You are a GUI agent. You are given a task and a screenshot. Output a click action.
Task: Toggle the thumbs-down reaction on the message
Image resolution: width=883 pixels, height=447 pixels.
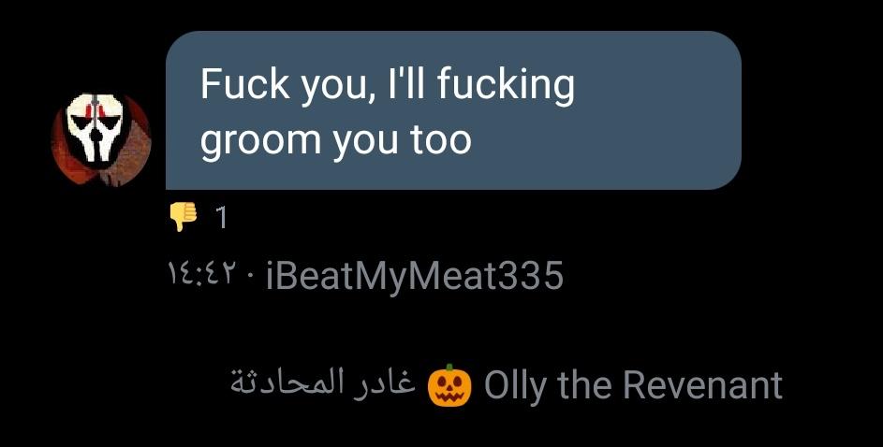coord(199,217)
